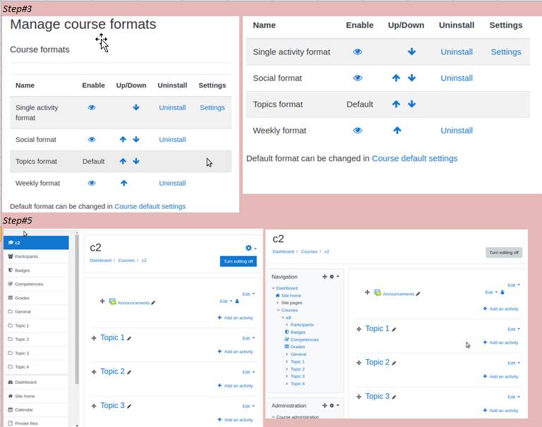Open Site home in Navigation tree

click(x=291, y=296)
